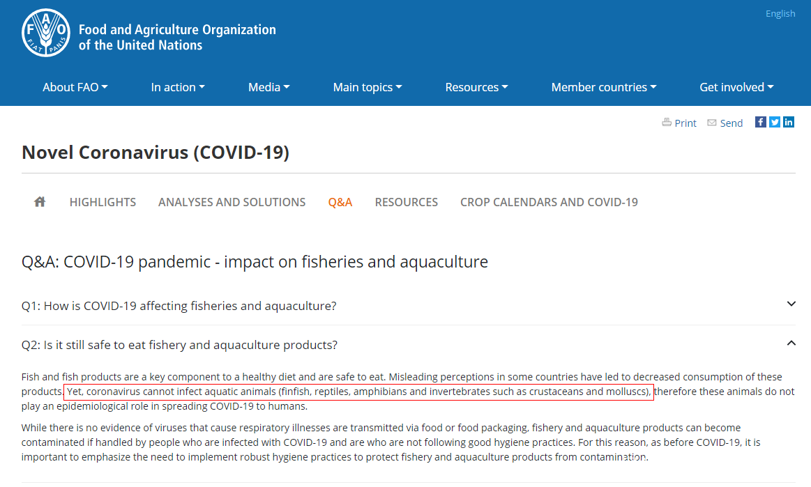This screenshot has height=487, width=811.
Task: Share on LinkedIn icon
Action: 789,122
